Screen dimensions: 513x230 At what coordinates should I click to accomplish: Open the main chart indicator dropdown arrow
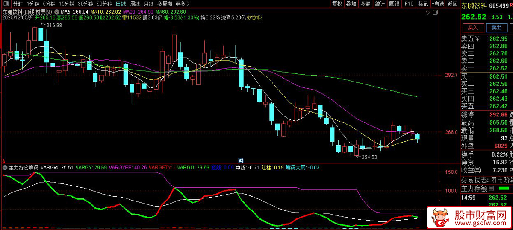point(57,12)
